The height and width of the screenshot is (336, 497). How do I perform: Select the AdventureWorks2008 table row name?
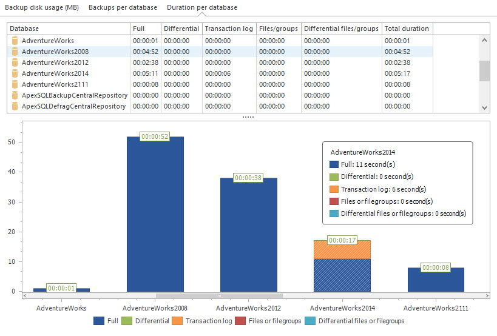55,52
